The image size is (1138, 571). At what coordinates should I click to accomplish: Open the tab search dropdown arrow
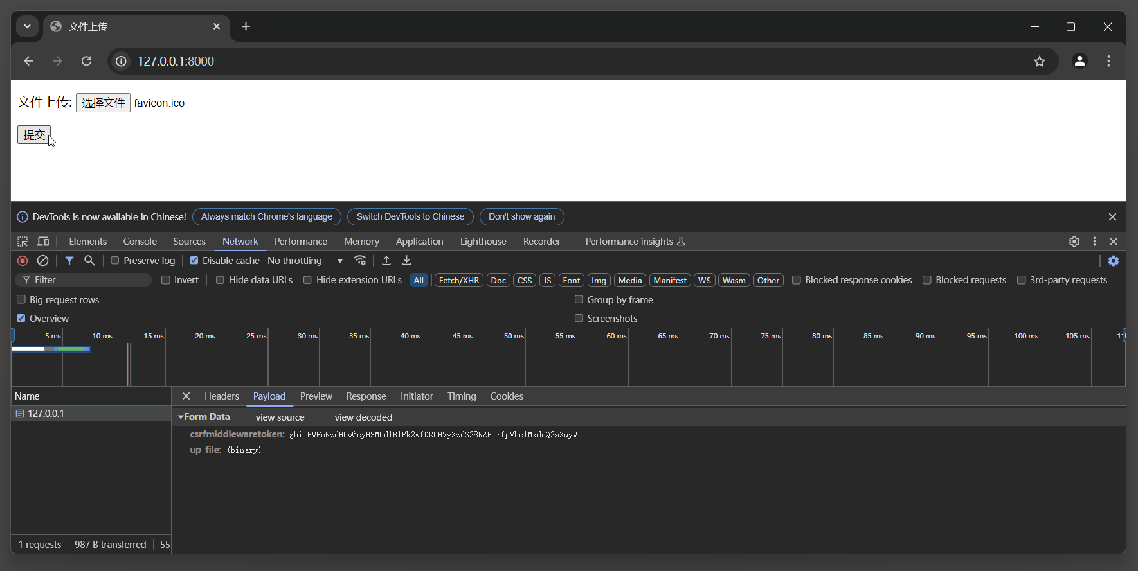[27, 26]
